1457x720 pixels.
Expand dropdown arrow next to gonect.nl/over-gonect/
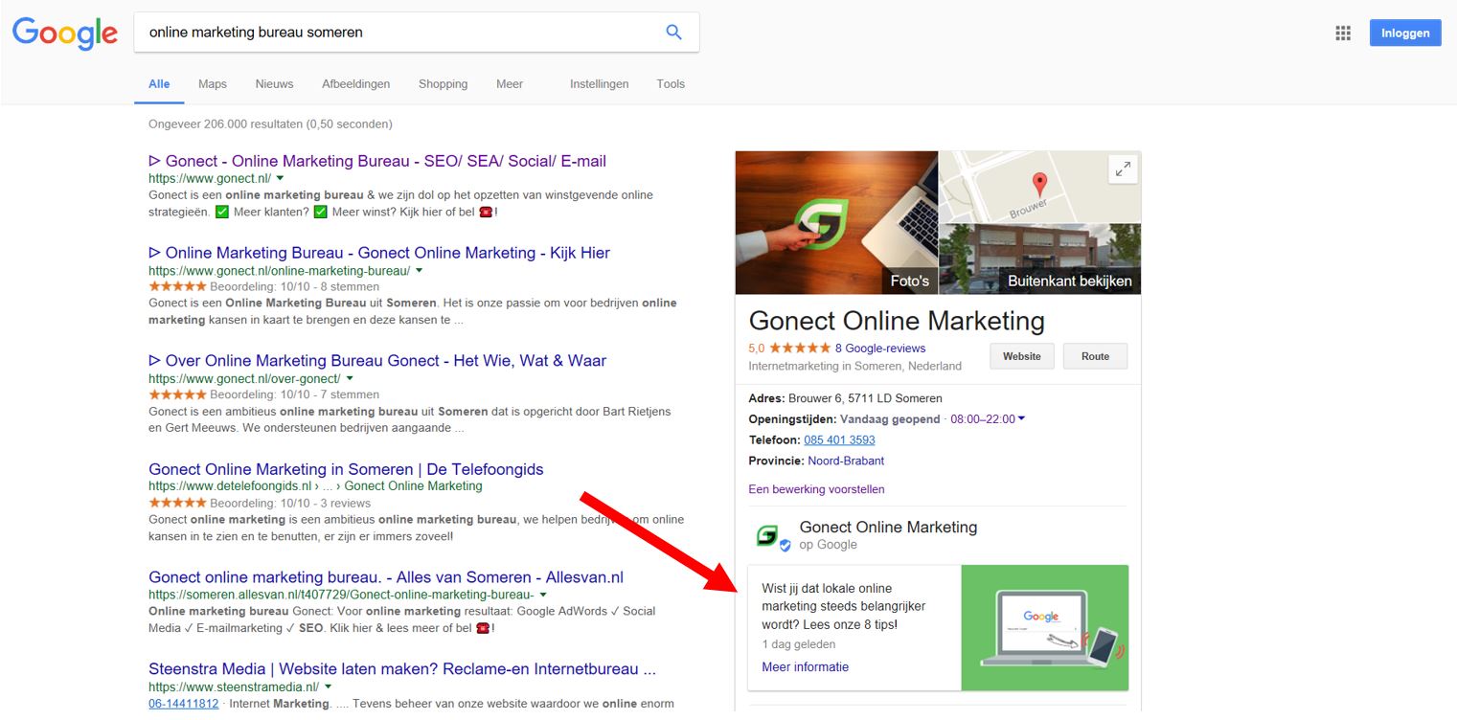pos(350,378)
